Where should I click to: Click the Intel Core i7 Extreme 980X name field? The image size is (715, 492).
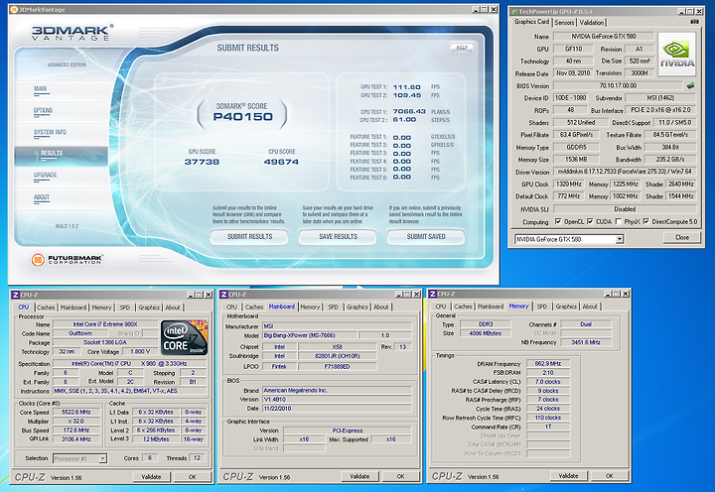(x=105, y=324)
